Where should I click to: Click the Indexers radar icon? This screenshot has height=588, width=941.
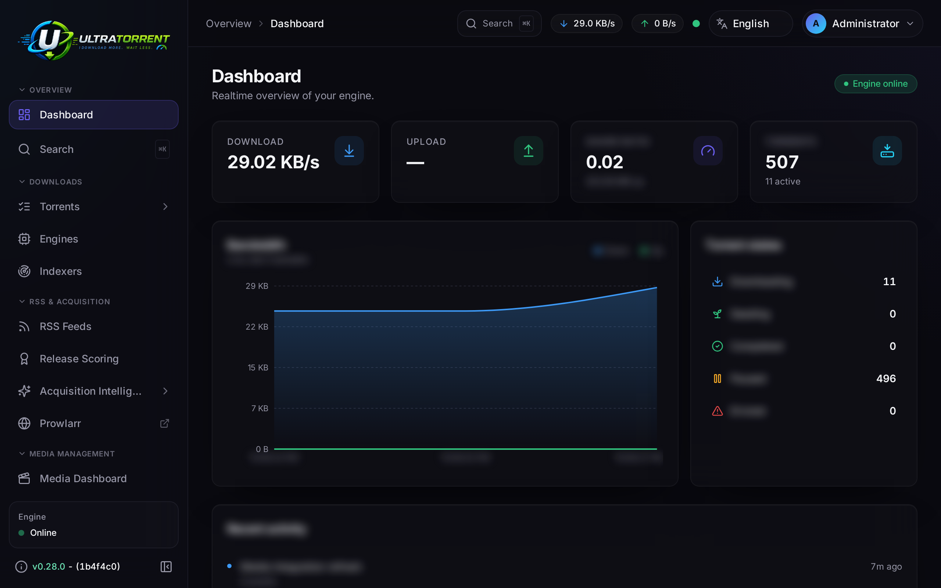[x=24, y=271]
